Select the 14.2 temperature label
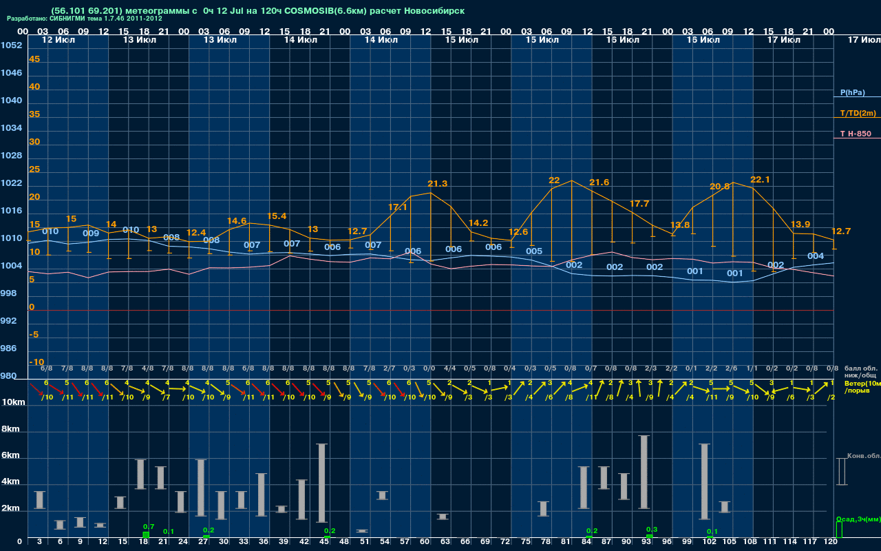 (x=478, y=223)
